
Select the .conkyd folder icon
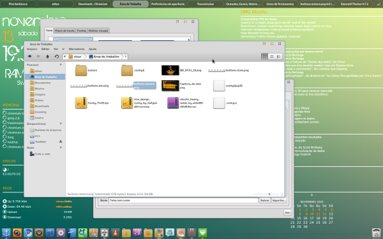[x=127, y=70]
